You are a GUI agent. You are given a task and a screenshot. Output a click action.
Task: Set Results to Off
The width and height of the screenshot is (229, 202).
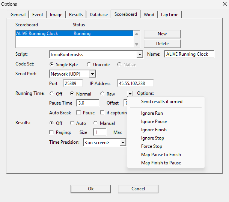(56, 123)
